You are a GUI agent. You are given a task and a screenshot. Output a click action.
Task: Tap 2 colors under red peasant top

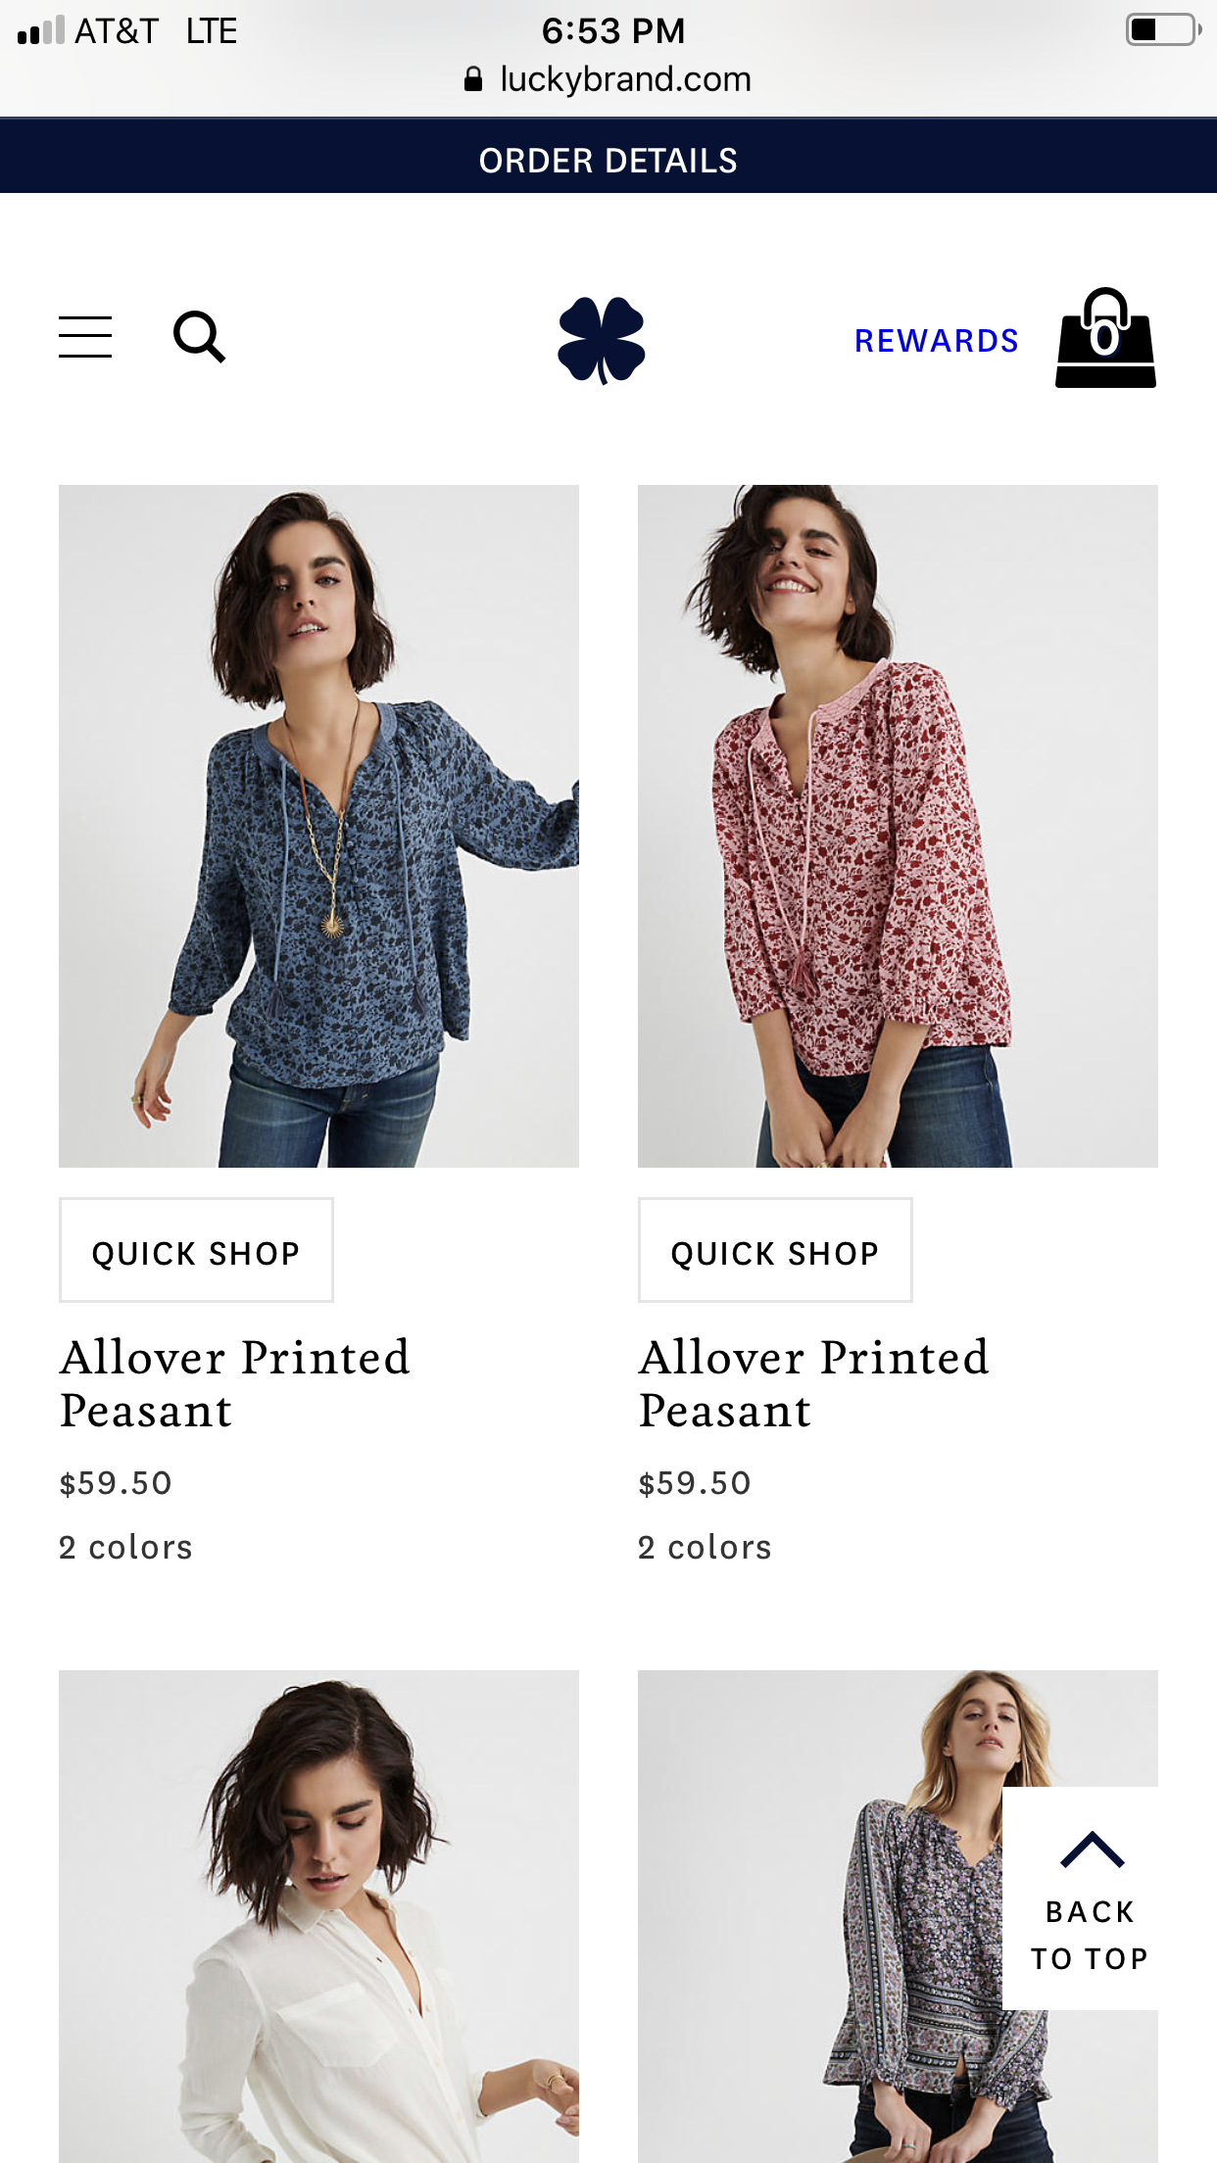(x=705, y=1548)
